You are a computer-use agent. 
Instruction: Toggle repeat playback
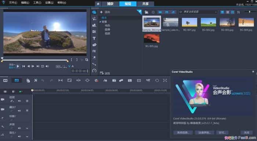point(43,66)
